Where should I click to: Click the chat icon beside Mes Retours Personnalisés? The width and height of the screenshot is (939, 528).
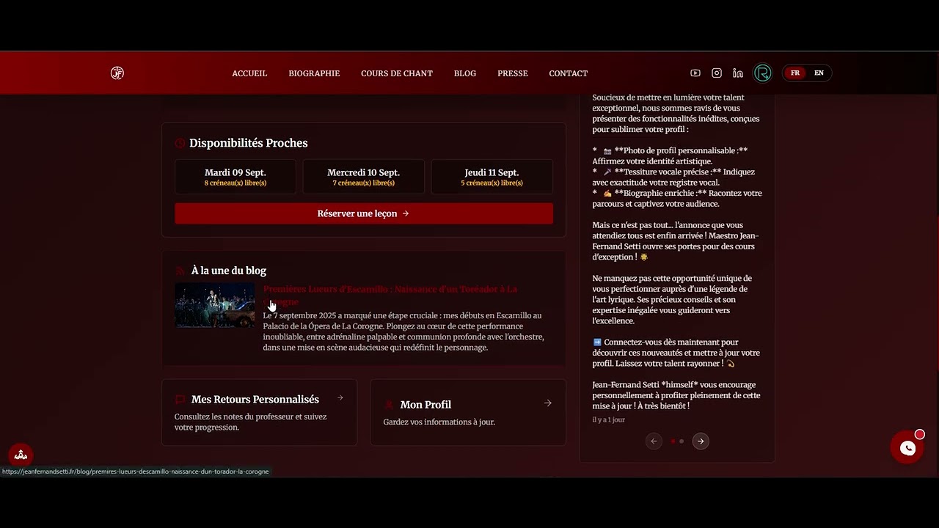pos(180,400)
